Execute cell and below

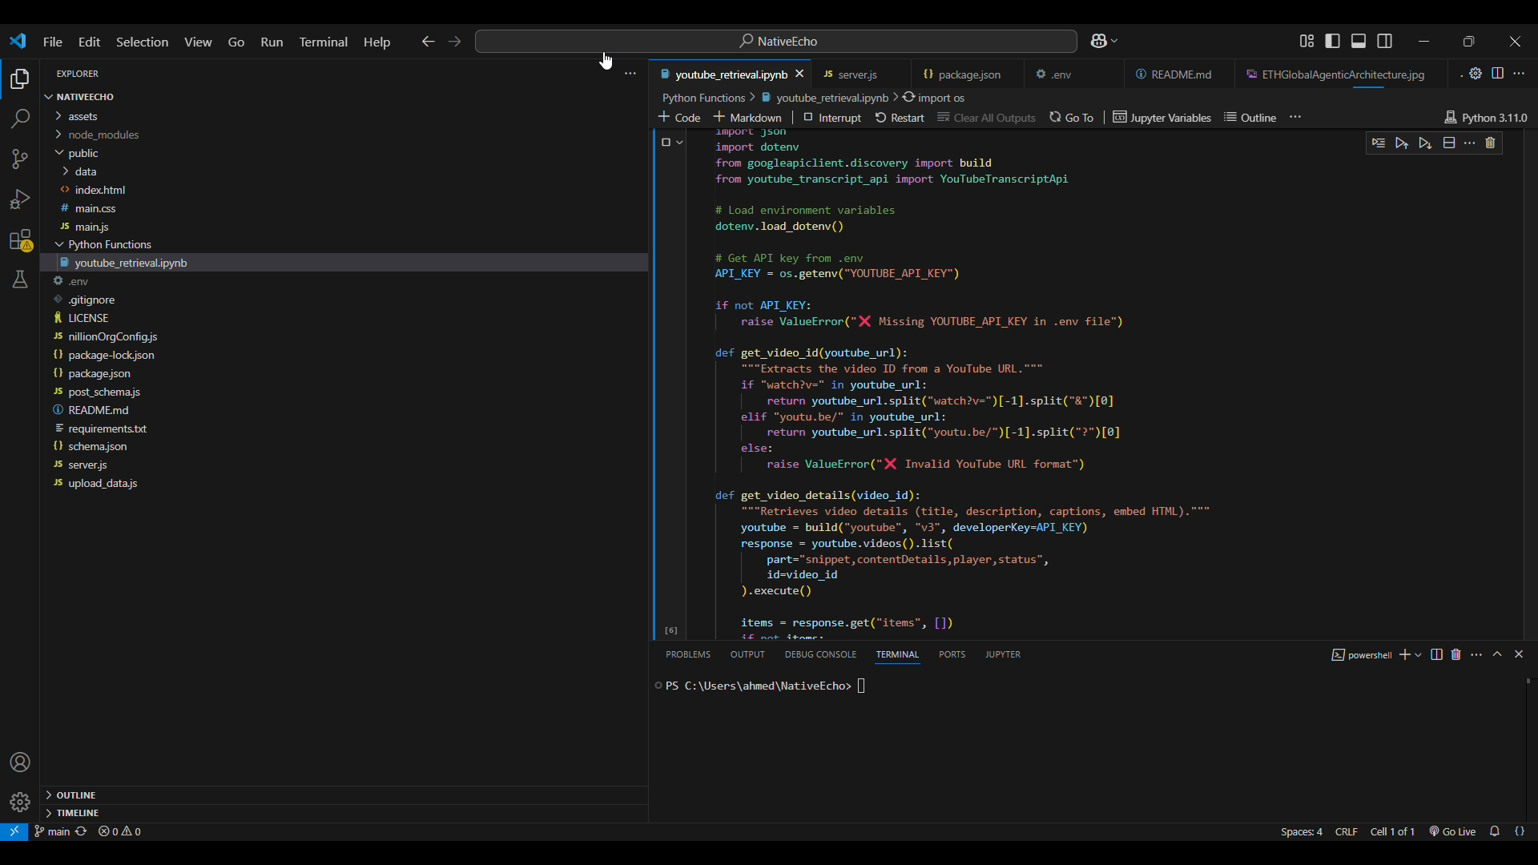point(1425,143)
